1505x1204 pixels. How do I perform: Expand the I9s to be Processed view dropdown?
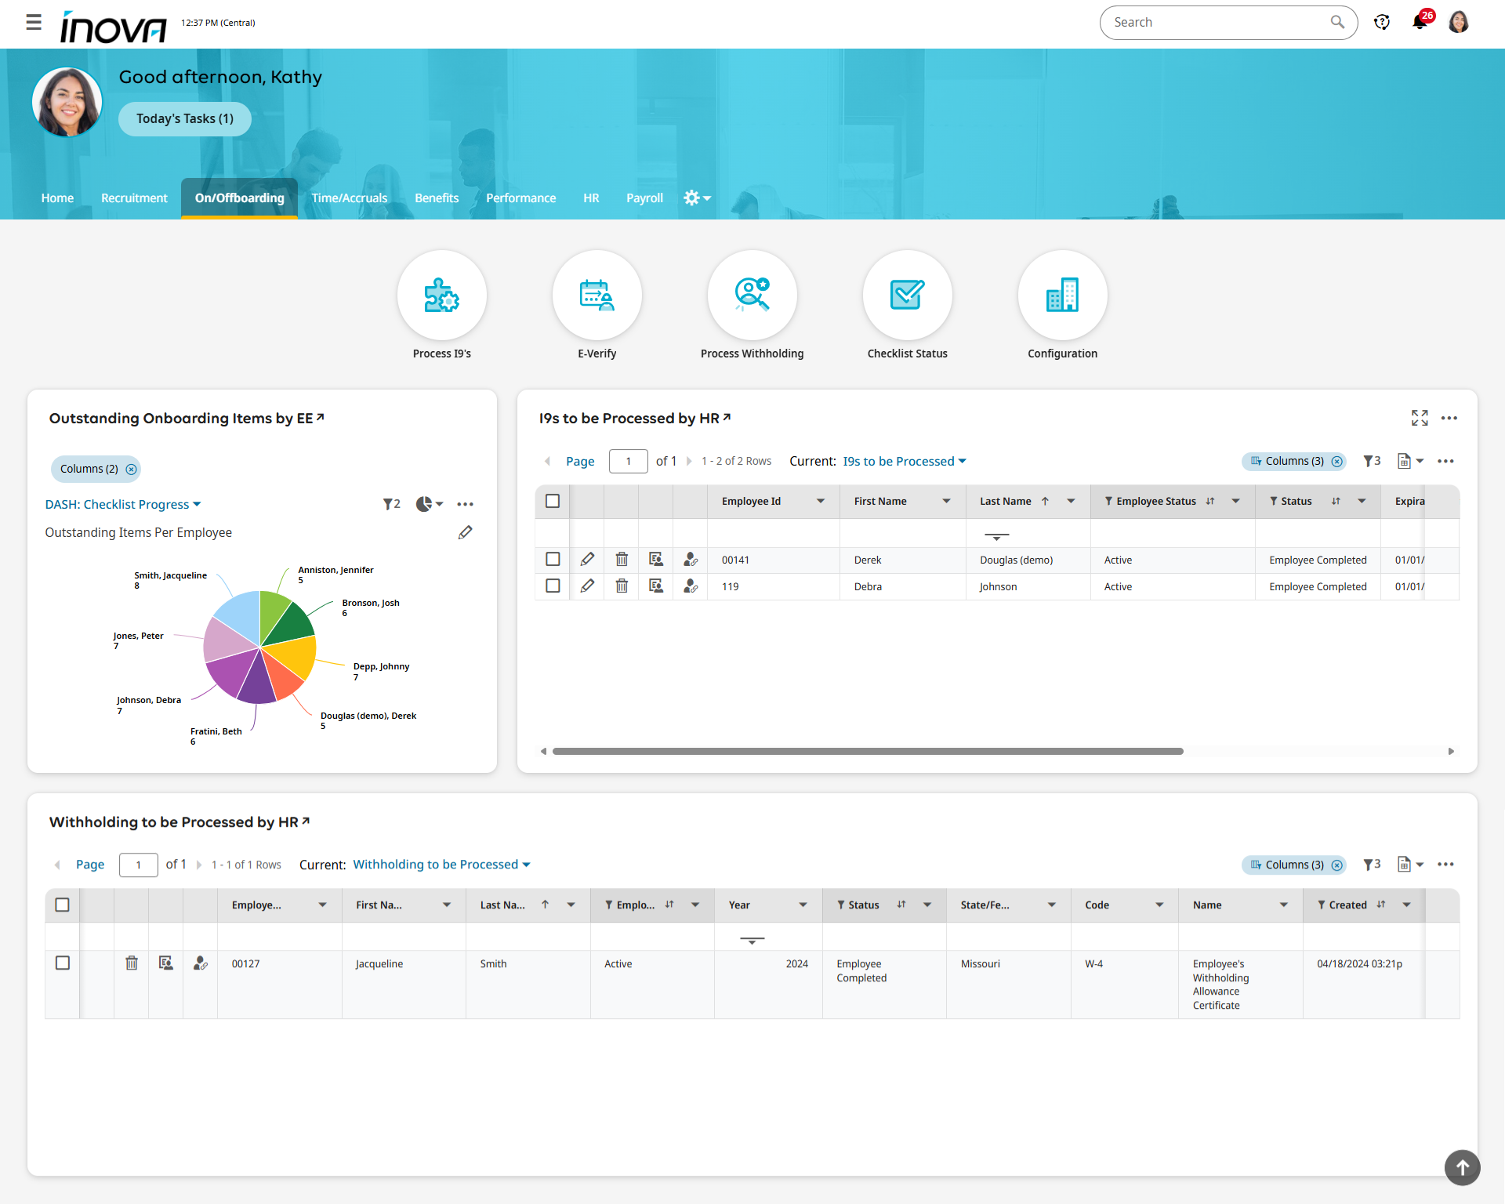[x=905, y=461]
